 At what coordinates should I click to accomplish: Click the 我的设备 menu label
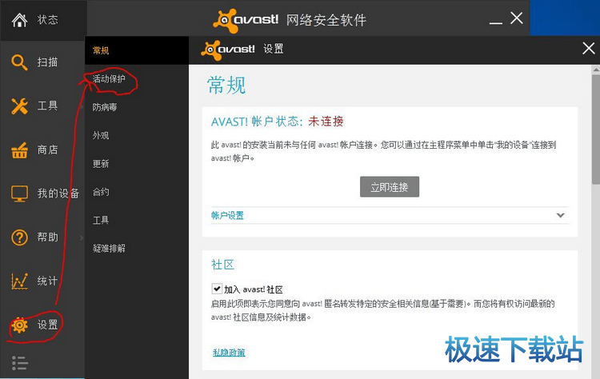tap(58, 193)
